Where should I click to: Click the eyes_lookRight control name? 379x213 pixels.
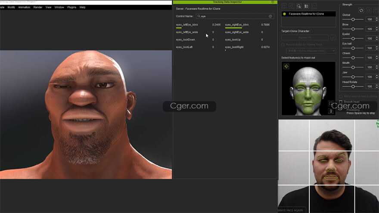234,47
